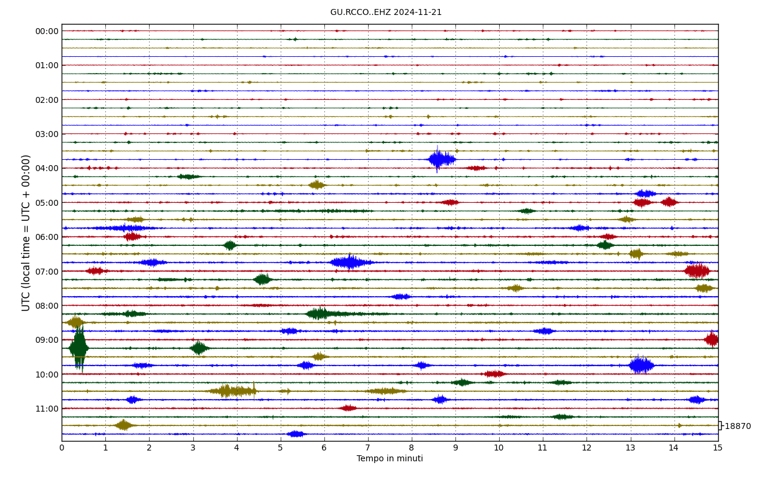
Task: Click minute tick label 7 on x-axis
Action: (368, 448)
